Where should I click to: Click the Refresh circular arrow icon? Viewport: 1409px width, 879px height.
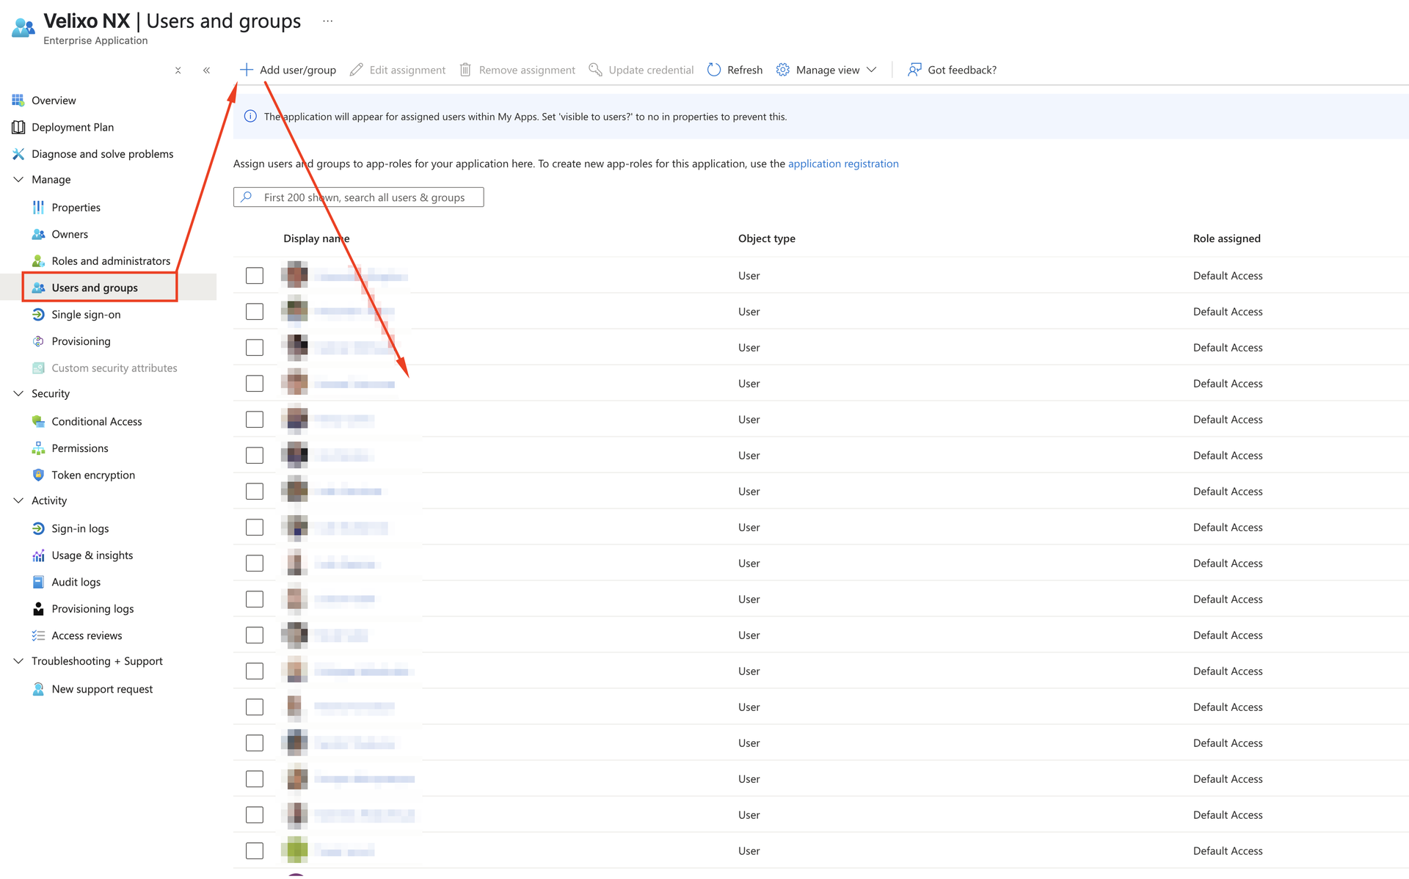[713, 70]
